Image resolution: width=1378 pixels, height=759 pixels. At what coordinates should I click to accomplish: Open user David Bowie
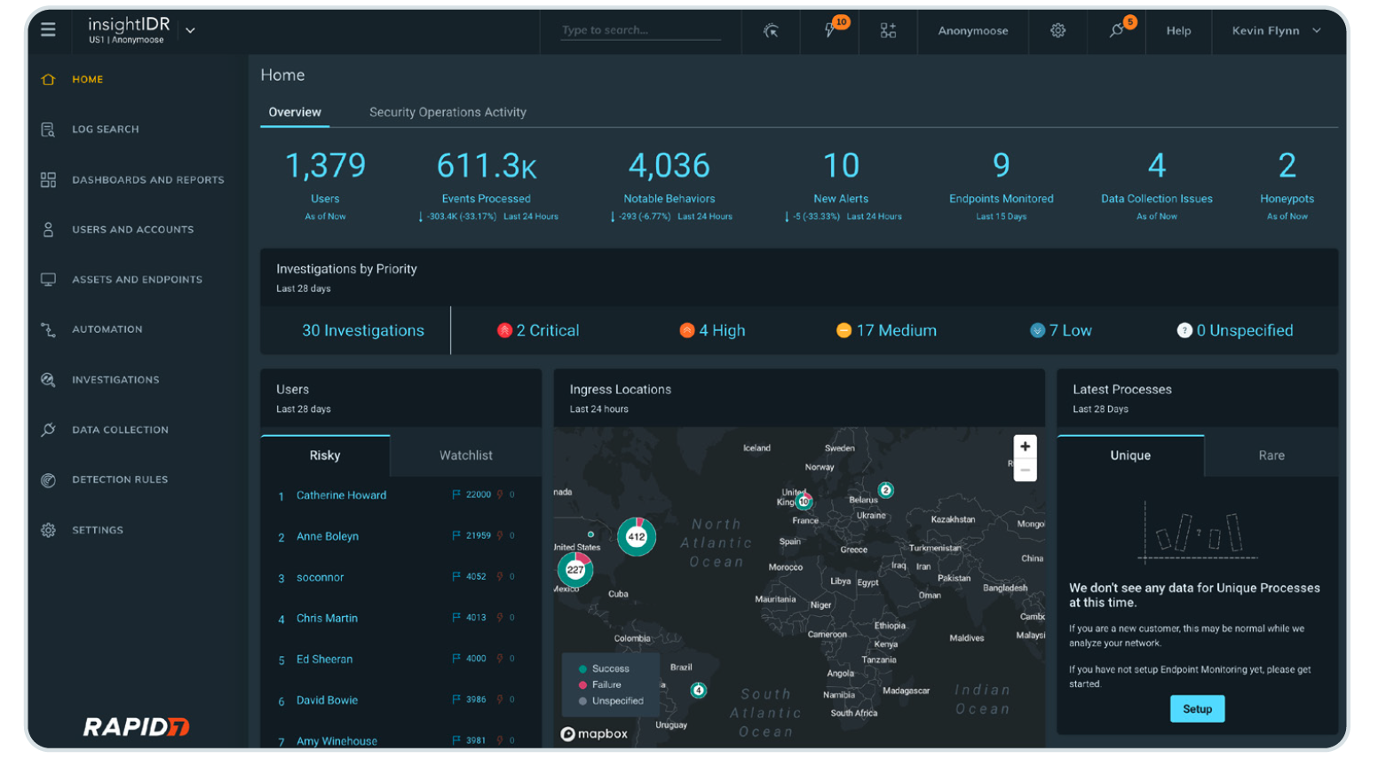pos(327,700)
